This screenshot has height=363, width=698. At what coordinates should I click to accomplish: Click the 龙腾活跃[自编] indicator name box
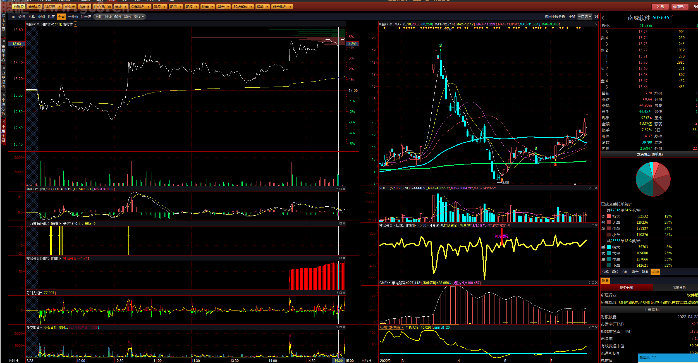pos(391,328)
